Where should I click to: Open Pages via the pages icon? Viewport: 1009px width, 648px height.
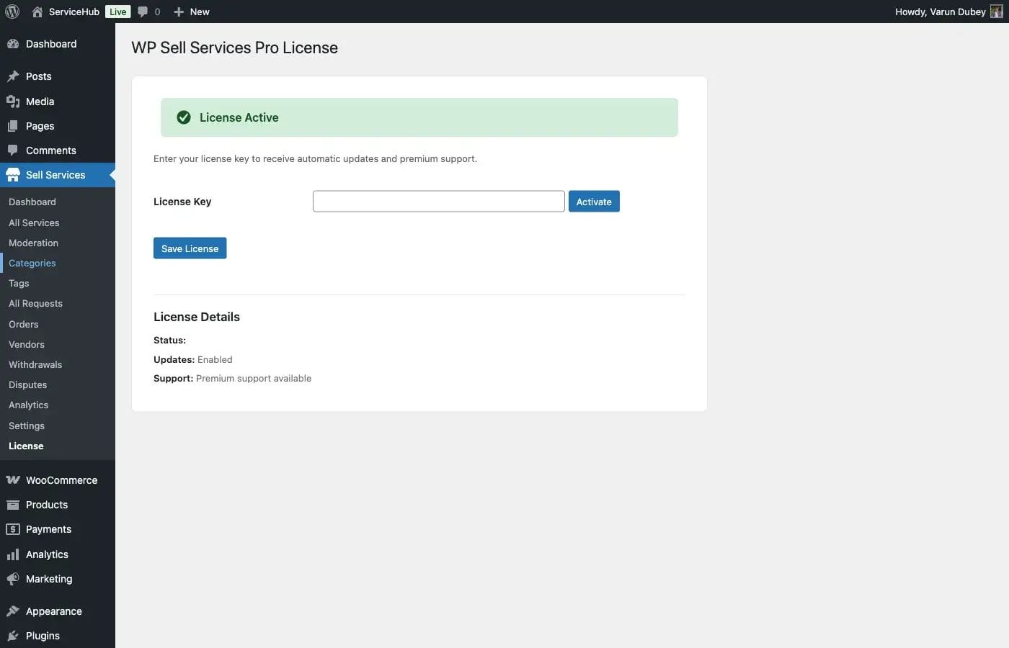[x=13, y=125]
